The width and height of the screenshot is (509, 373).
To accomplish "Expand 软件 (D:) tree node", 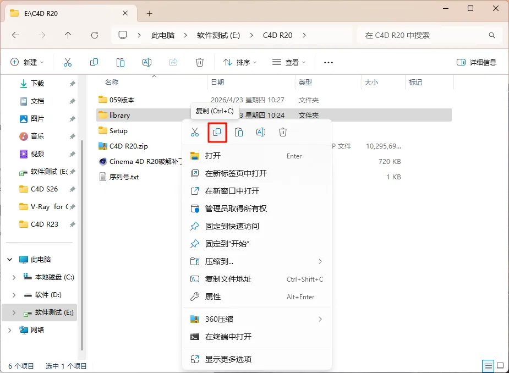I will coord(14,295).
